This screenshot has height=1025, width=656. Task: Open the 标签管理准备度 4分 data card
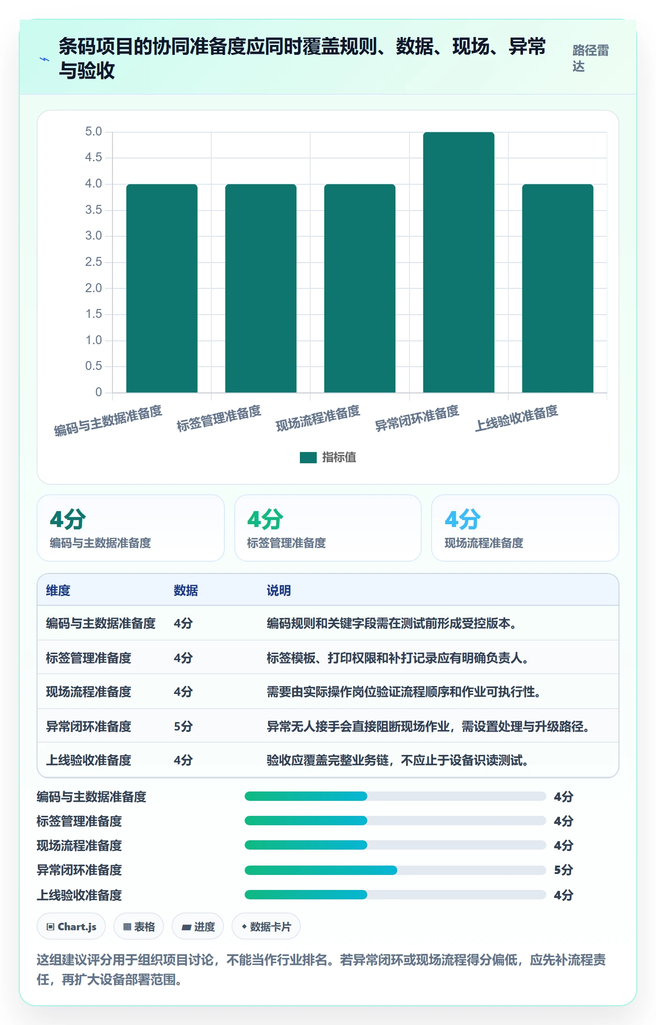[x=328, y=528]
